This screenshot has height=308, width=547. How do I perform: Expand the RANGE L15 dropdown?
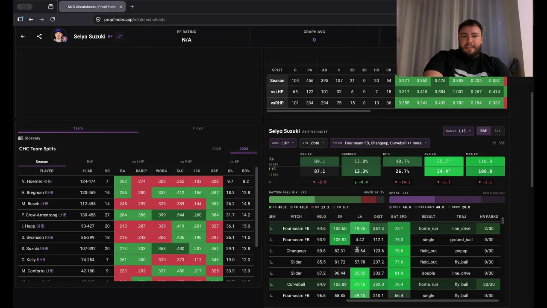click(458, 131)
